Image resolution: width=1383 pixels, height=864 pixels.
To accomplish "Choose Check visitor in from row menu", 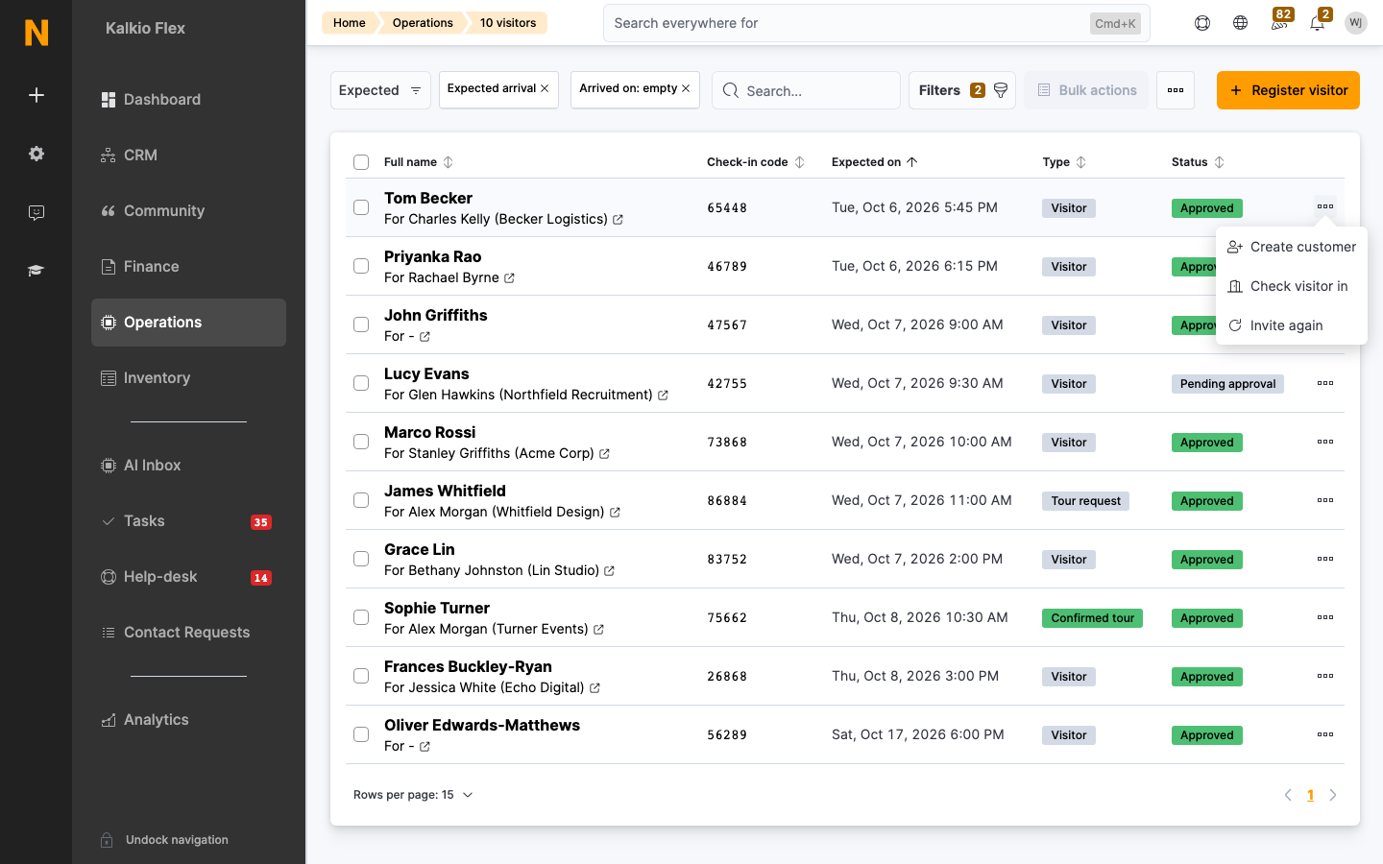I will (1292, 286).
